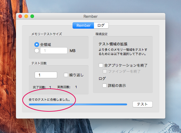Click the Rember window title bar text
Image resolution: width=181 pixels, height=133 pixels.
tap(90, 16)
